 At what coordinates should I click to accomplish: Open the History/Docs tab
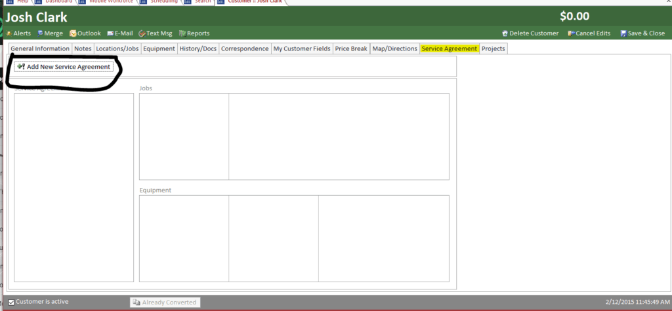coord(198,48)
